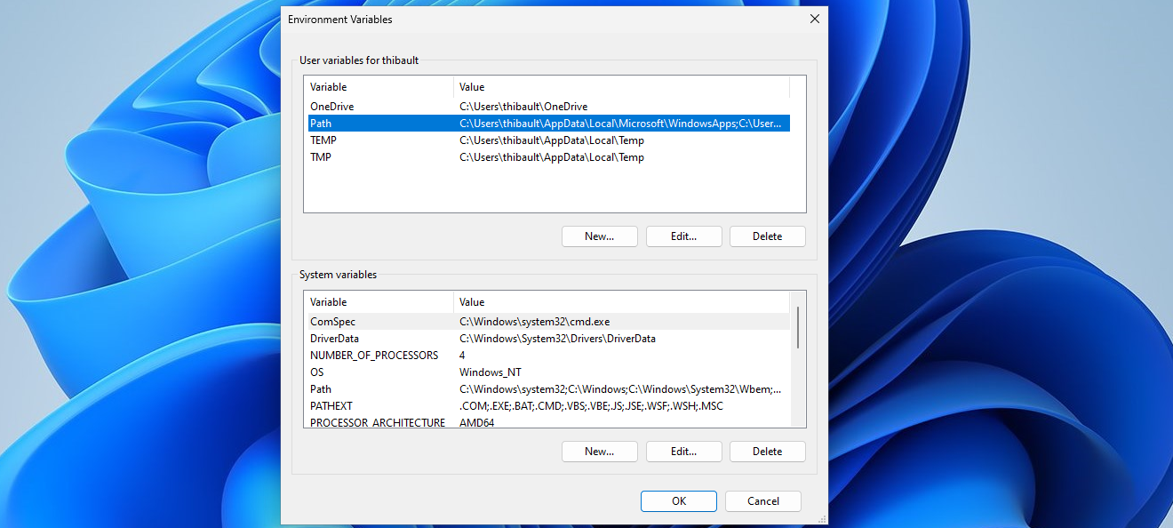This screenshot has width=1173, height=528.
Task: Select the TEMP user variable row
Action: [548, 140]
